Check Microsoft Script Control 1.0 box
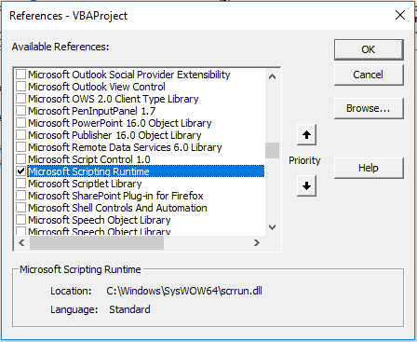 20,159
